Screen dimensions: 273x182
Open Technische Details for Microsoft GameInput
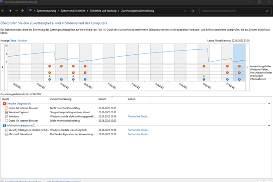click(x=138, y=134)
